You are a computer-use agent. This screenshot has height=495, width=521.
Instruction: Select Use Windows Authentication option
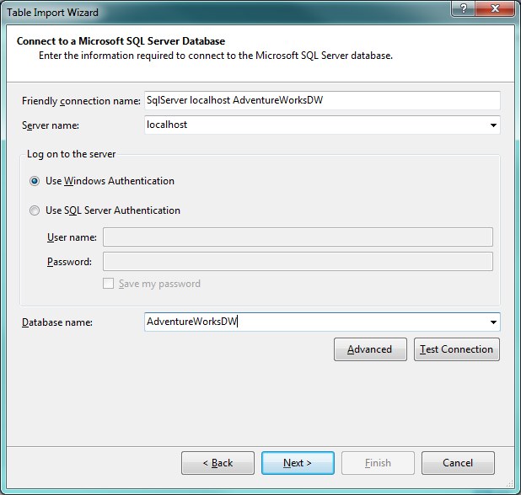pos(35,181)
